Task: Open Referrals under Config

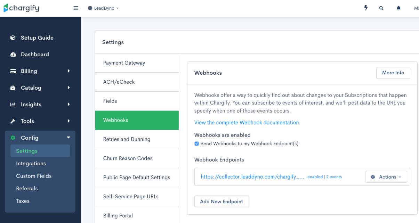Action: [x=27, y=189]
